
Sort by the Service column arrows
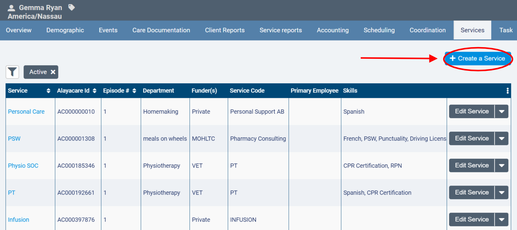coord(48,91)
